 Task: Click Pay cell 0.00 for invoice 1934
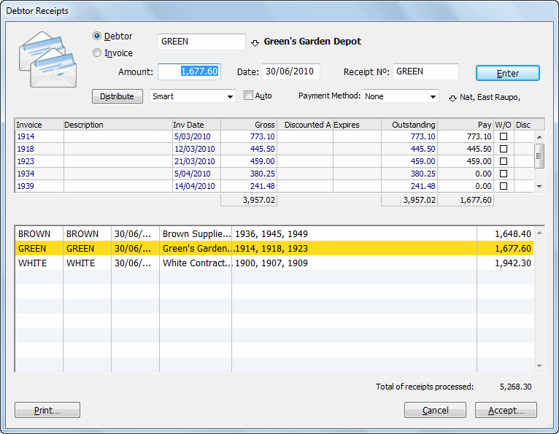point(466,174)
